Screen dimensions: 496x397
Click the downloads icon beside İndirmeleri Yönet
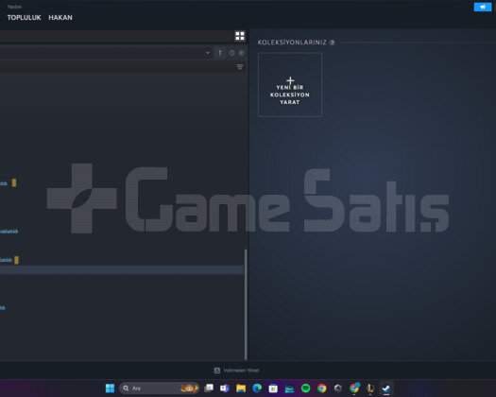tap(217, 371)
